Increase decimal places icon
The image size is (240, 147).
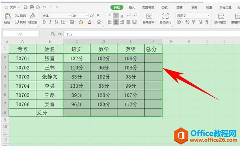point(201,22)
